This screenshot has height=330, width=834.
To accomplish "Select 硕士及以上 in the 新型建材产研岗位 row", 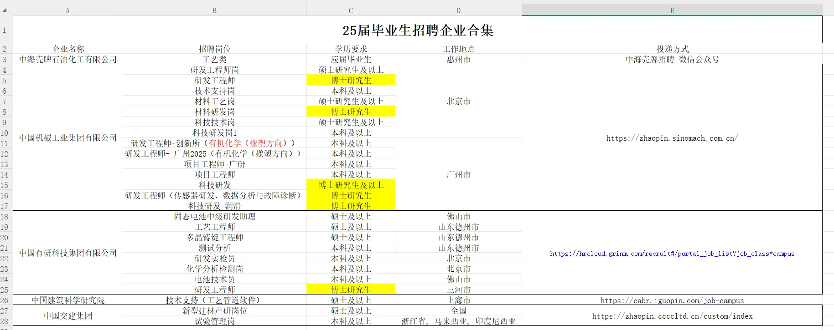I will pos(351,310).
